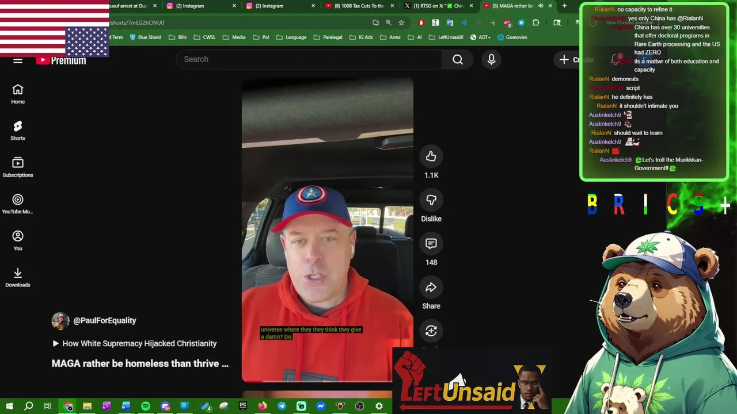The image size is (737, 414).
Task: Click the Remix icon below Share
Action: click(x=431, y=331)
